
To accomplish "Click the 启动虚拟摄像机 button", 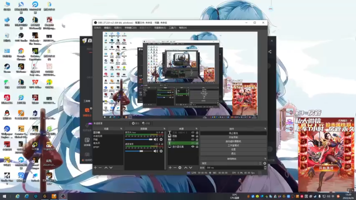I will [x=233, y=141].
